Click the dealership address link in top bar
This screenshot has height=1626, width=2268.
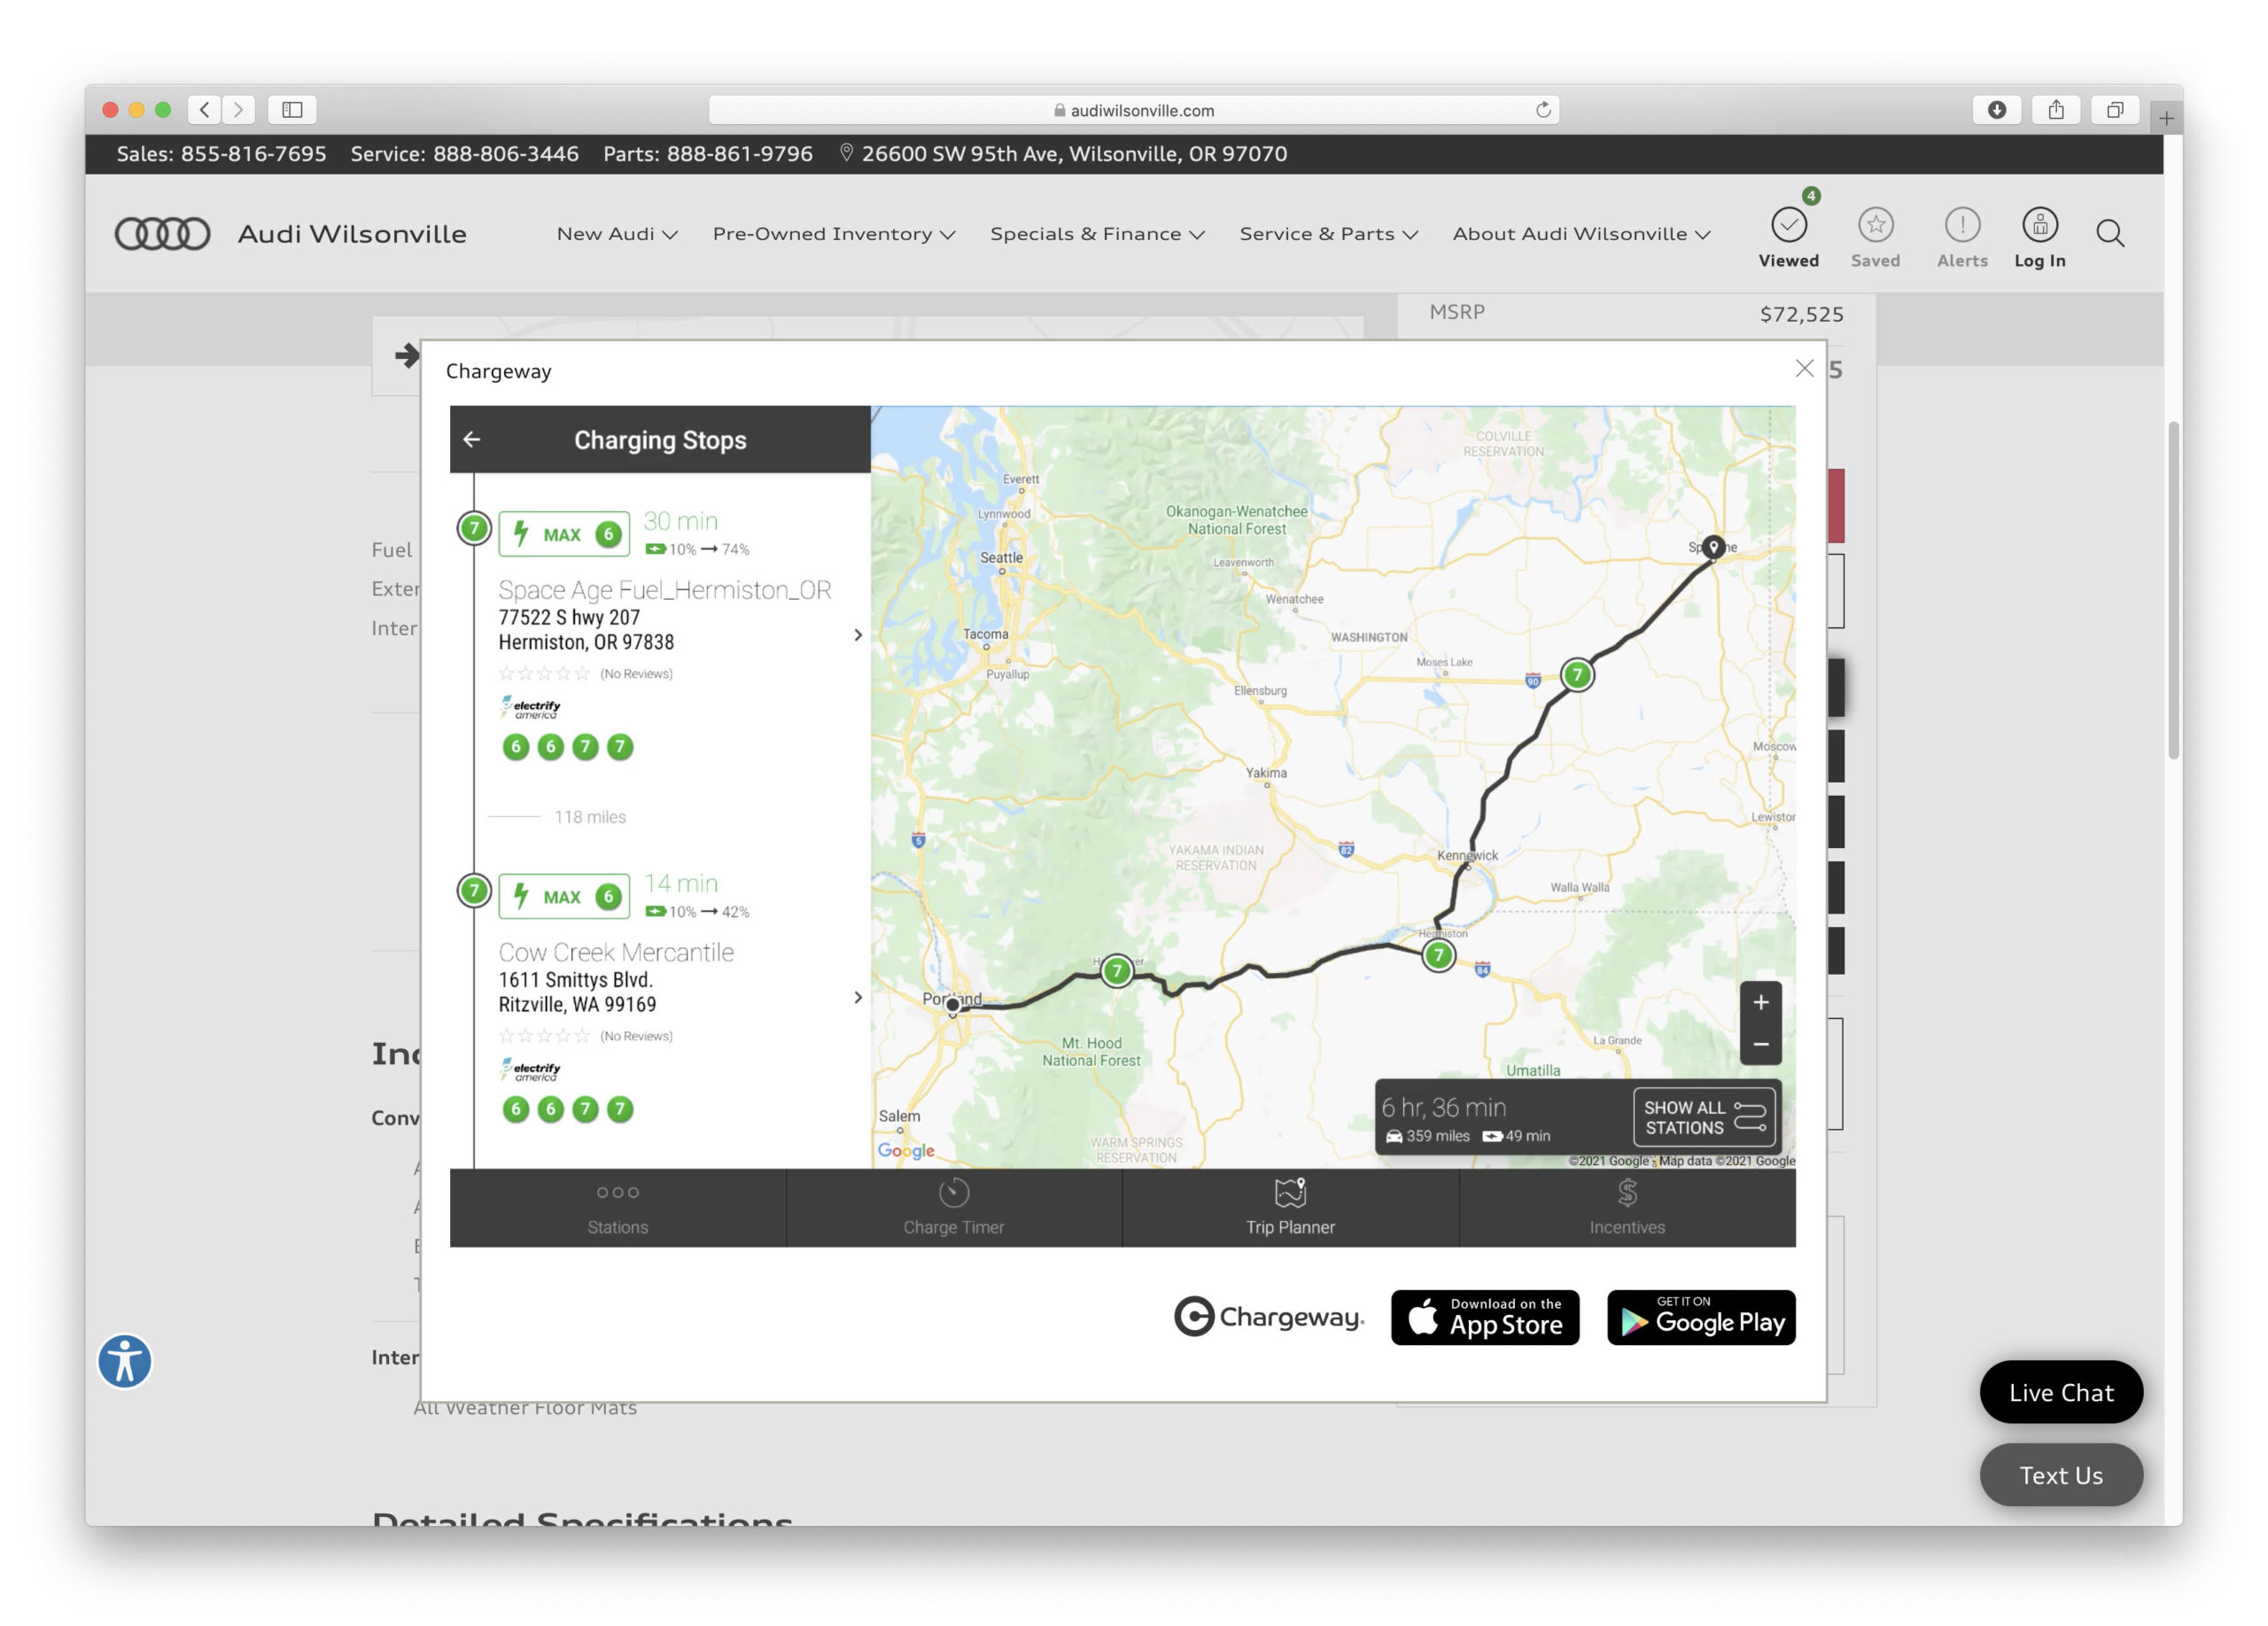(x=1063, y=154)
